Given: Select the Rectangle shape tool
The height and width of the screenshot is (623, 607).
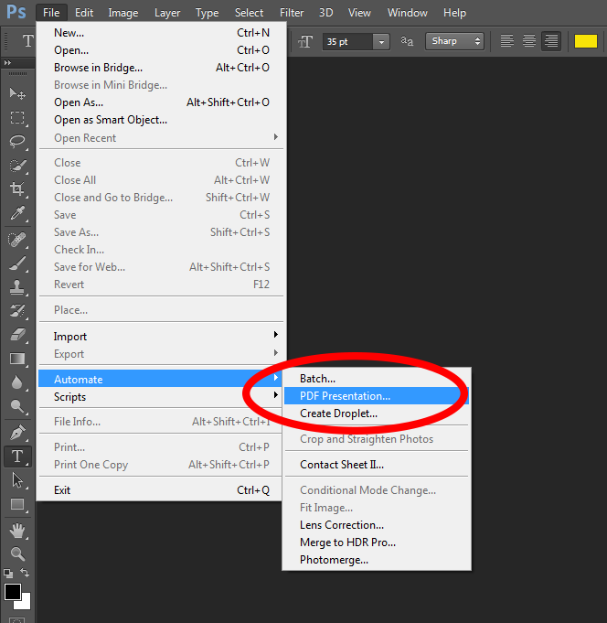Looking at the screenshot, I should coord(17,504).
